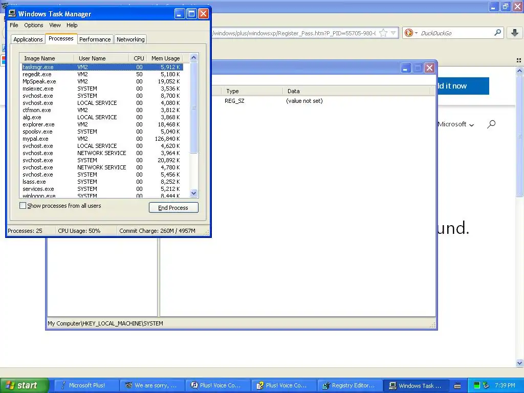The height and width of the screenshot is (393, 524).
Task: Switch to We are sorry taskbar item
Action: pos(152,385)
